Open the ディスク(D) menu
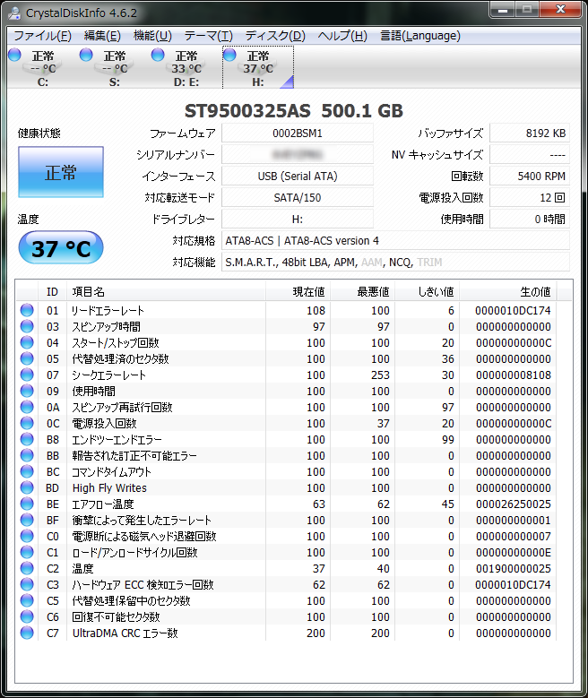 tap(275, 36)
